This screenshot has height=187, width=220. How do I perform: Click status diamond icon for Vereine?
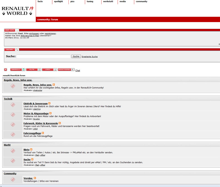pos(13,179)
